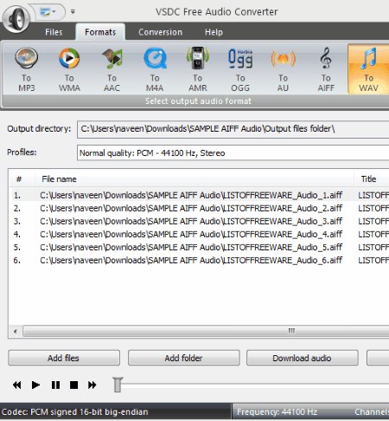The image size is (389, 421).
Task: Open the Profiles combo box
Action: click(233, 153)
